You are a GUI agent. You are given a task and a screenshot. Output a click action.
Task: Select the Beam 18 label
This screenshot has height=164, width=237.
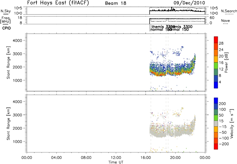point(116,3)
